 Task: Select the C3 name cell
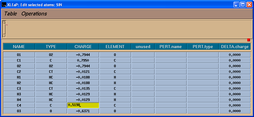point(19,89)
